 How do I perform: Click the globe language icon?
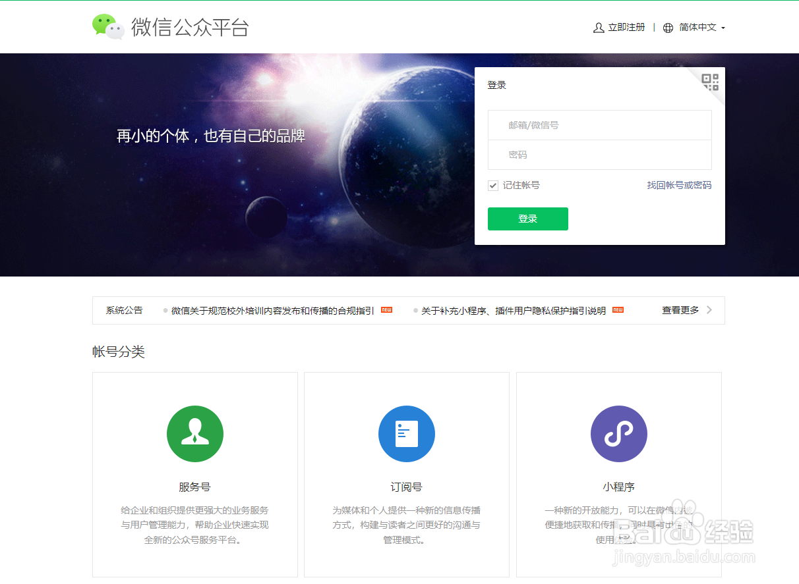pos(668,27)
